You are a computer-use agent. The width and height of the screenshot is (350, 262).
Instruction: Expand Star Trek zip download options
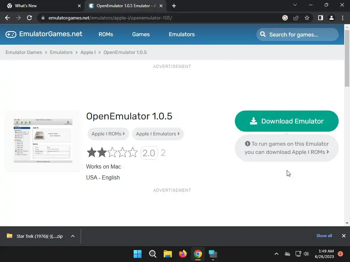click(73, 236)
